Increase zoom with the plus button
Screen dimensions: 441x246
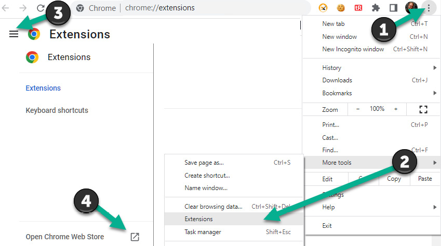396,109
